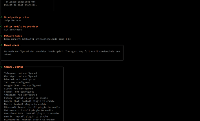Click 'Nextcloud Talk: install plugin to enable' row
200x121 pixels.
click(x=31, y=113)
